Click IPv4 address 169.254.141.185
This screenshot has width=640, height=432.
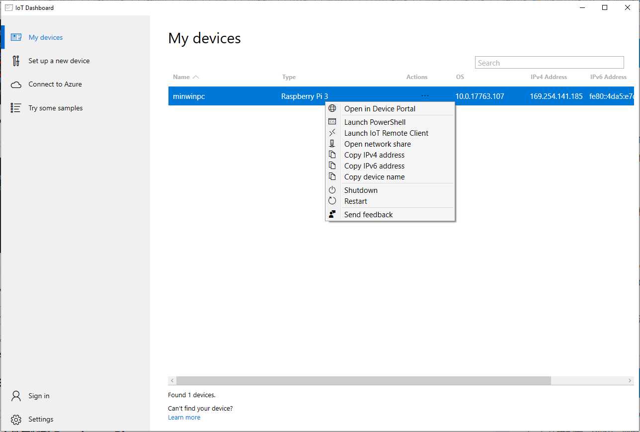pos(557,96)
